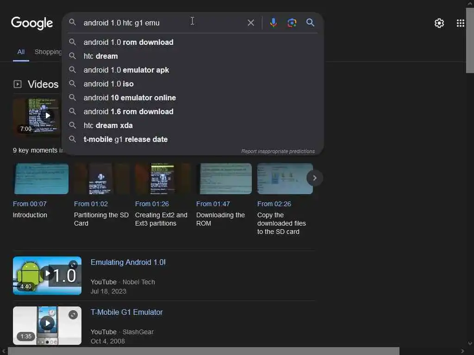
Task: Open "T-Mobile G1 Emulator" video link
Action: click(x=127, y=312)
